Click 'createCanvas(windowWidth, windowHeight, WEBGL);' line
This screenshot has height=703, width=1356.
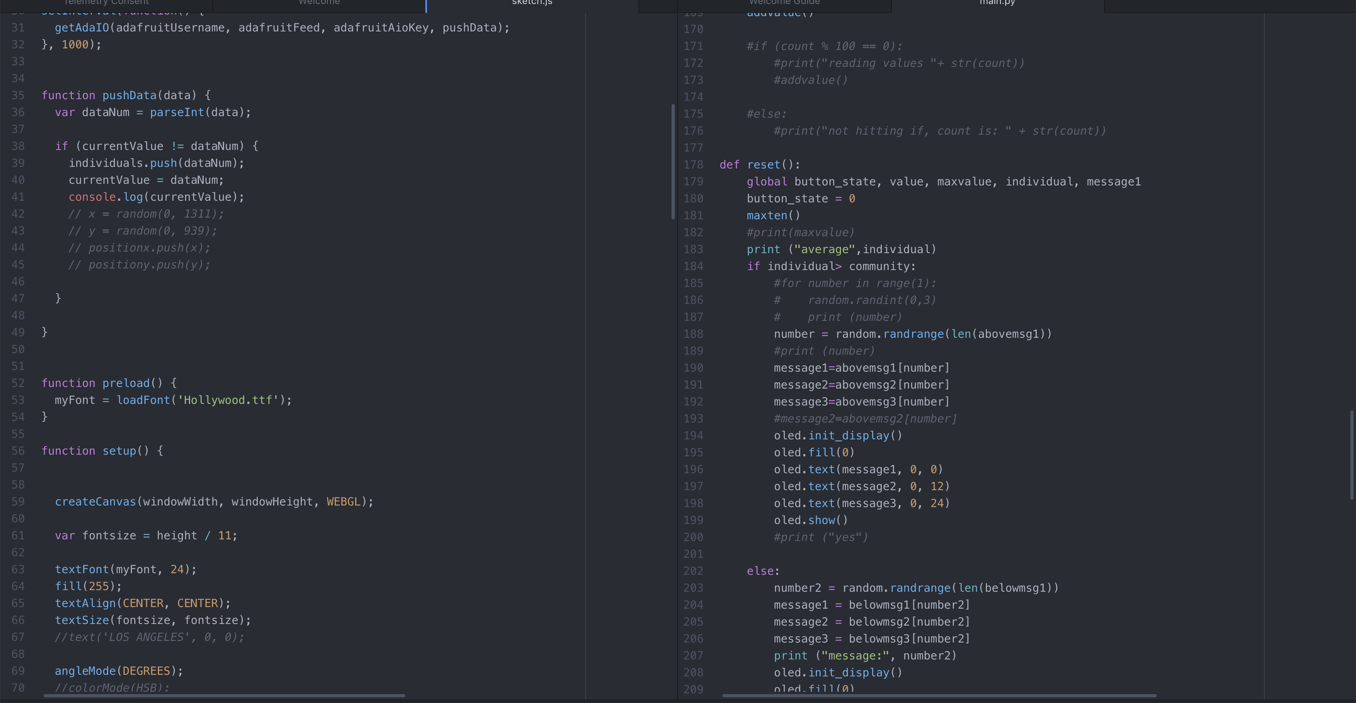pos(214,501)
